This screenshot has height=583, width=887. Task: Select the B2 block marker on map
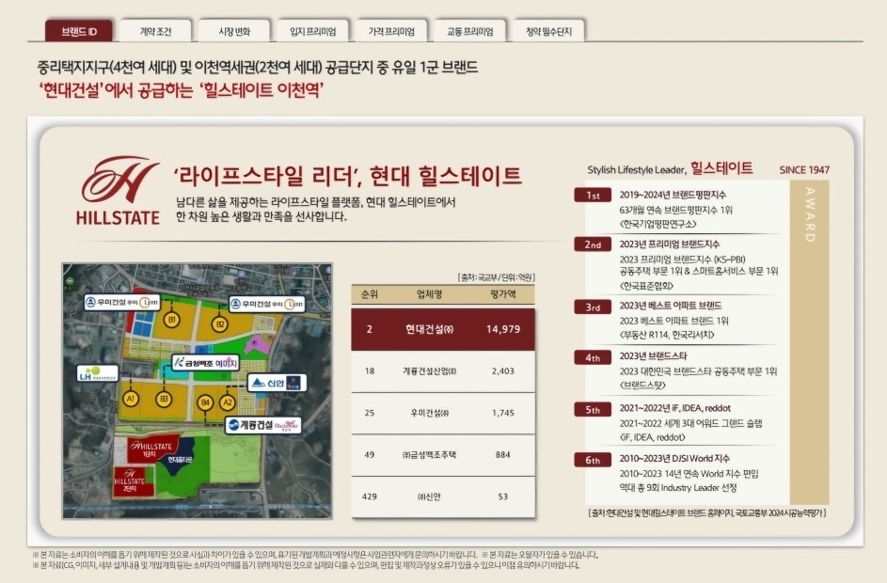point(219,324)
